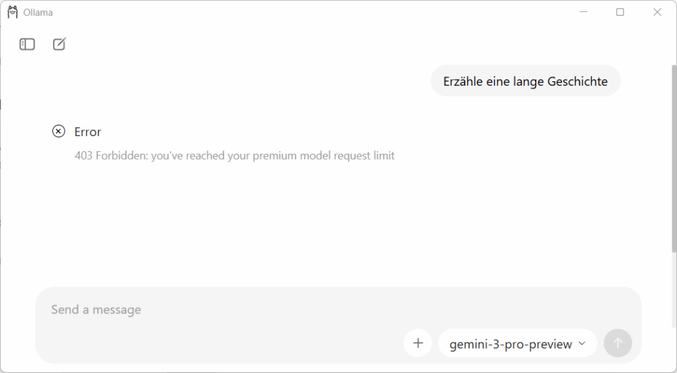Click the "Ollama" title text
Image resolution: width=677 pixels, height=373 pixels.
38,13
